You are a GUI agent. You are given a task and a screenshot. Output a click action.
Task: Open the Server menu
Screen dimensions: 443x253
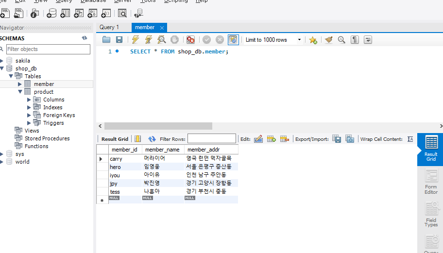pyautogui.click(x=123, y=1)
